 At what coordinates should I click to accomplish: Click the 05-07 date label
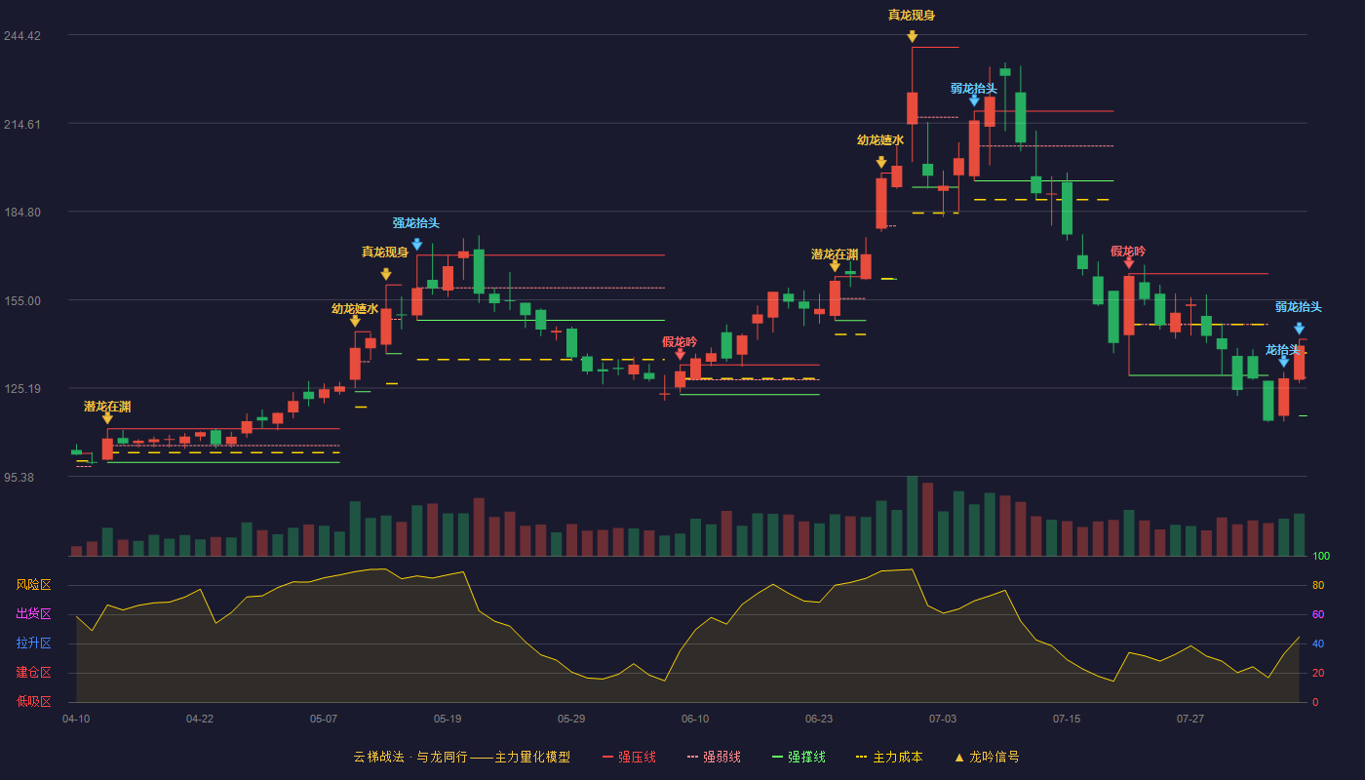pyautogui.click(x=324, y=719)
